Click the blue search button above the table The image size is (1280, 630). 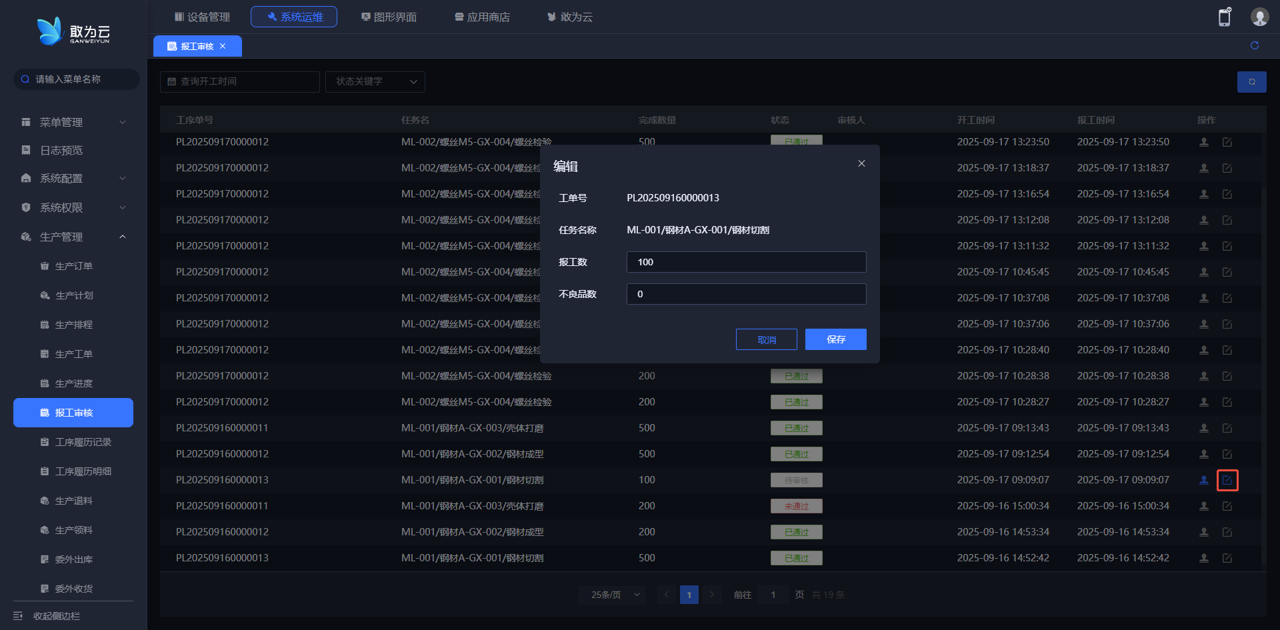click(1251, 82)
